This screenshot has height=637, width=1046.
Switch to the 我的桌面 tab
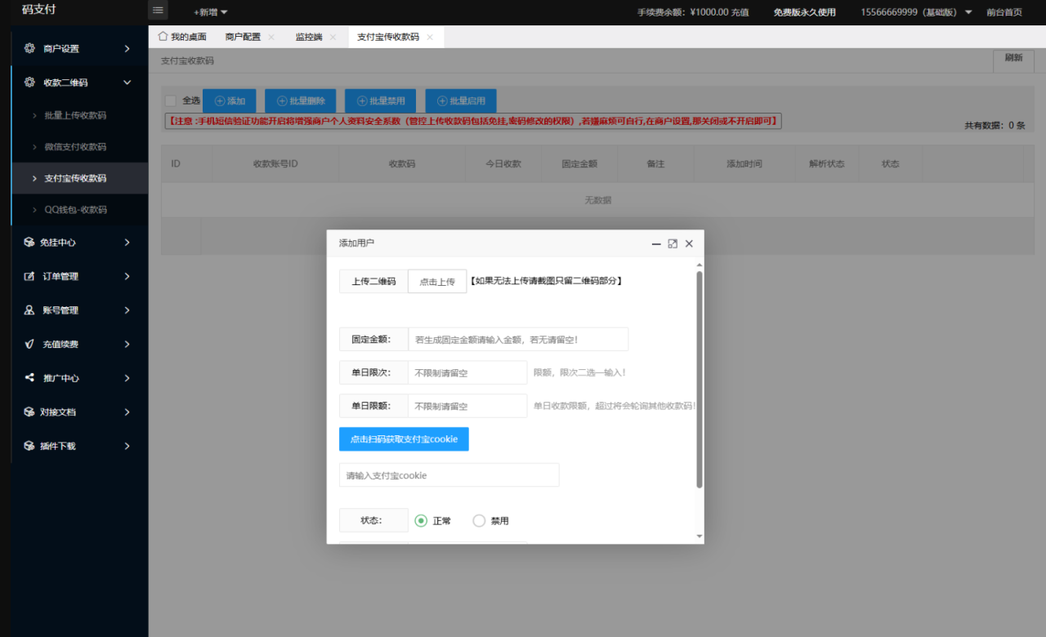tap(182, 37)
